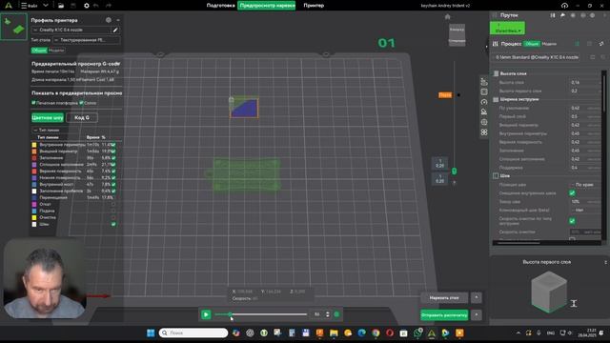Open printer profile settings gear icon
The width and height of the screenshot is (610, 343).
click(x=109, y=20)
